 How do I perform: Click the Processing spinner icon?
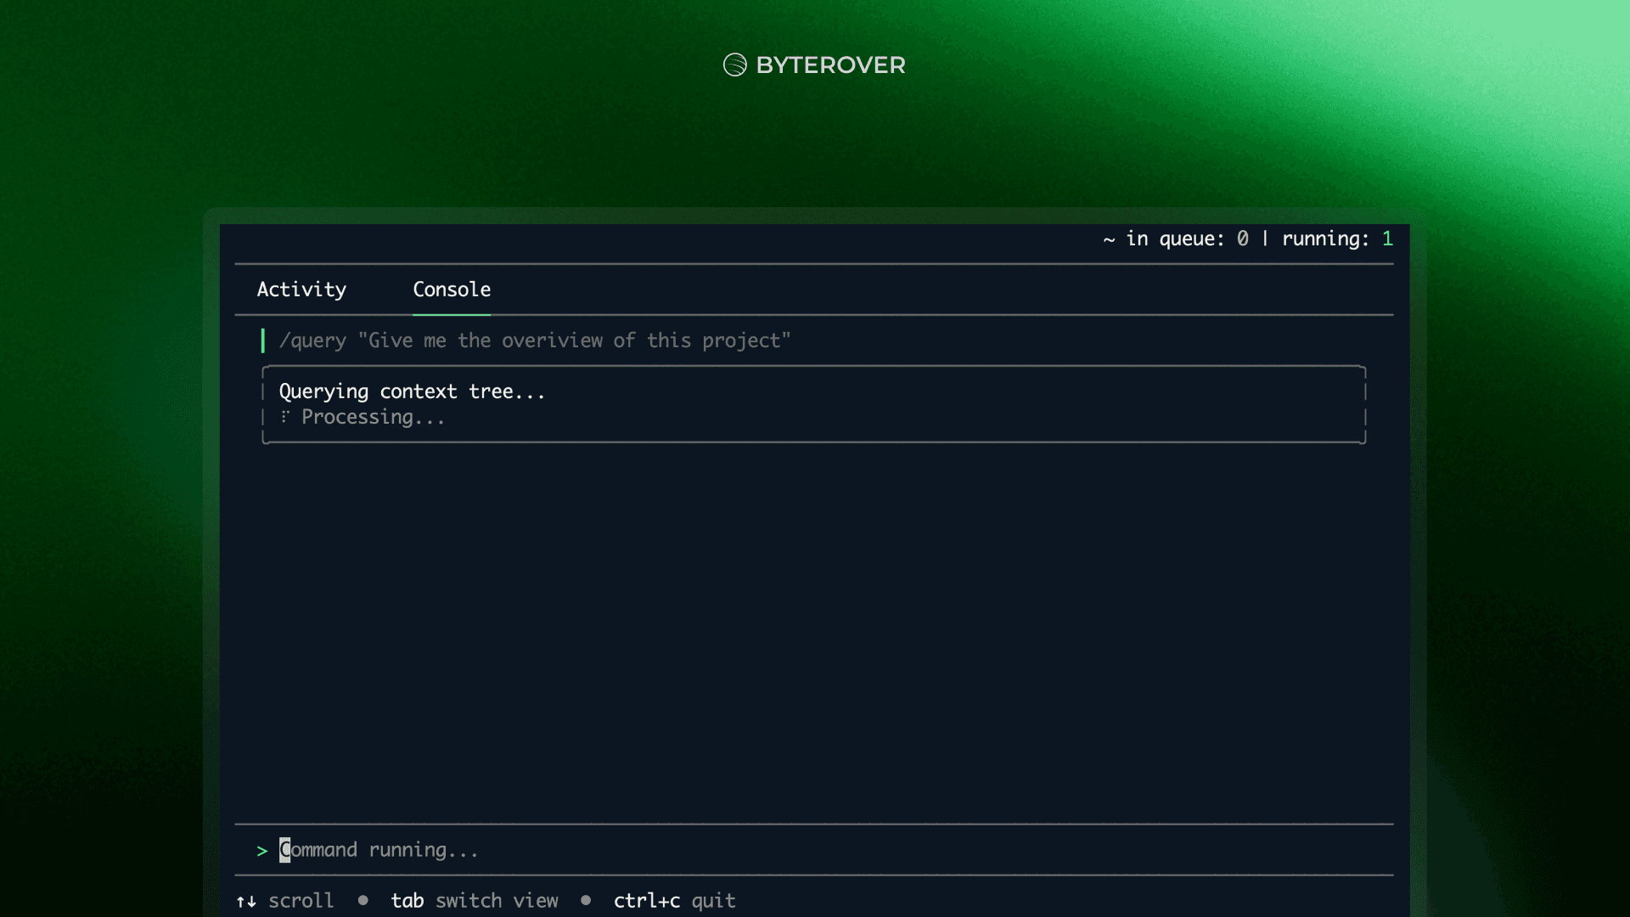pos(285,417)
